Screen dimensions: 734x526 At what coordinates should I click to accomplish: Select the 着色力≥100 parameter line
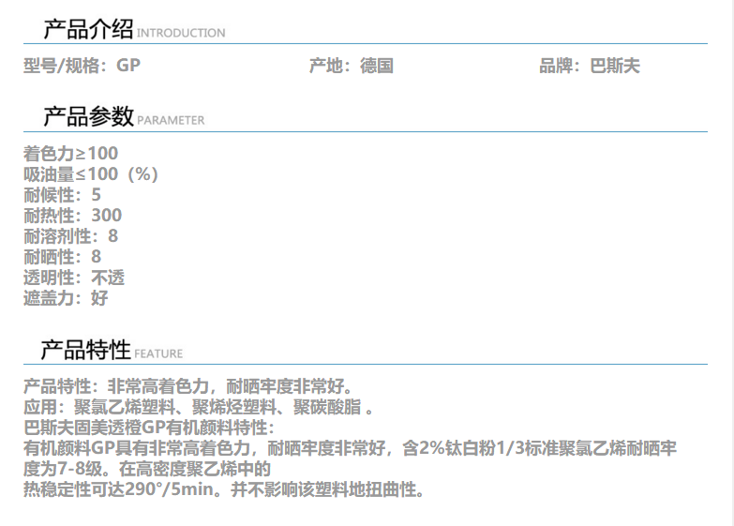pyautogui.click(x=71, y=153)
